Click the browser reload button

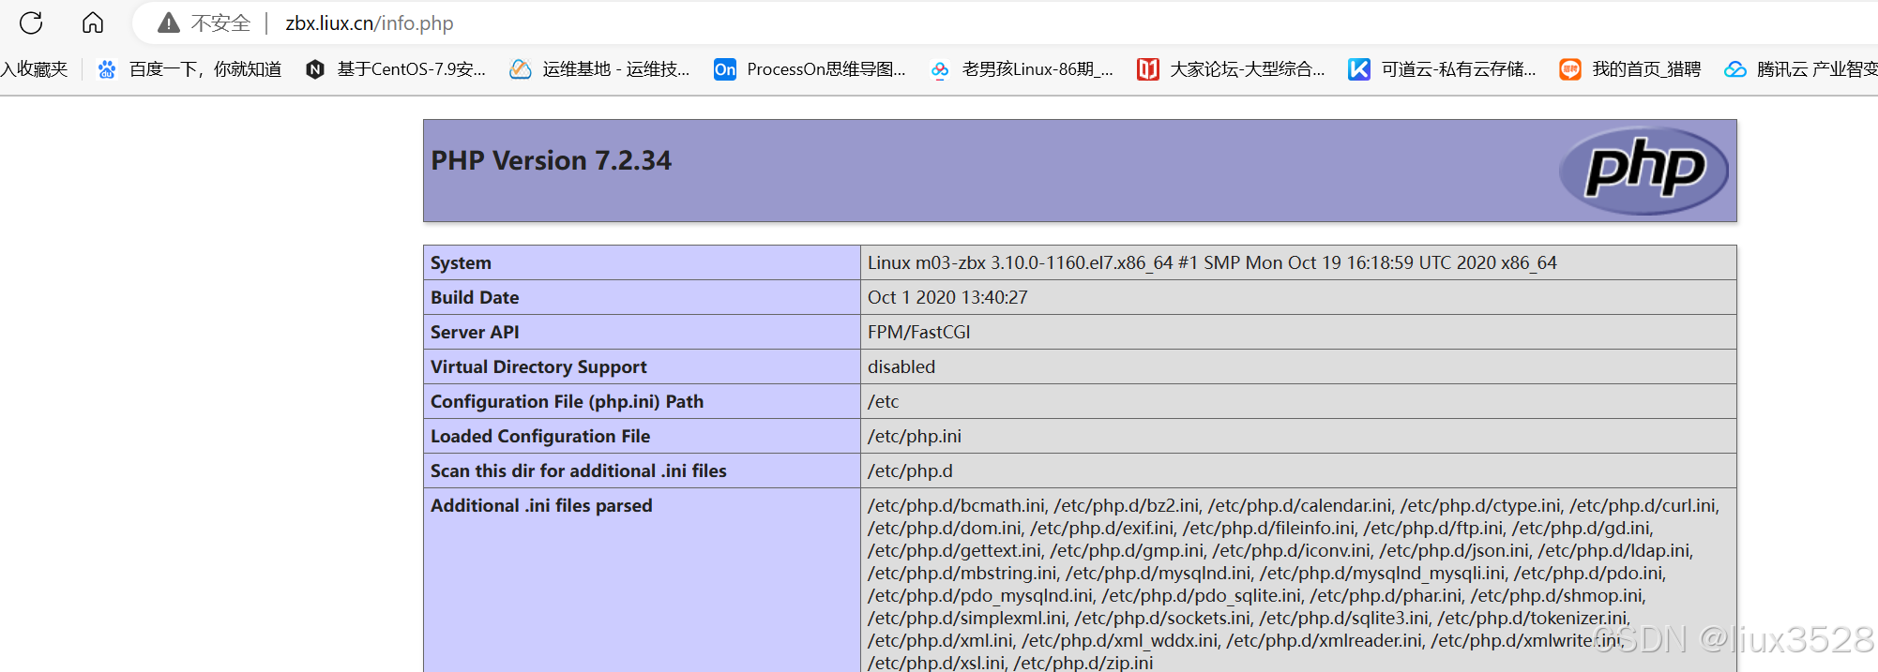pos(31,22)
